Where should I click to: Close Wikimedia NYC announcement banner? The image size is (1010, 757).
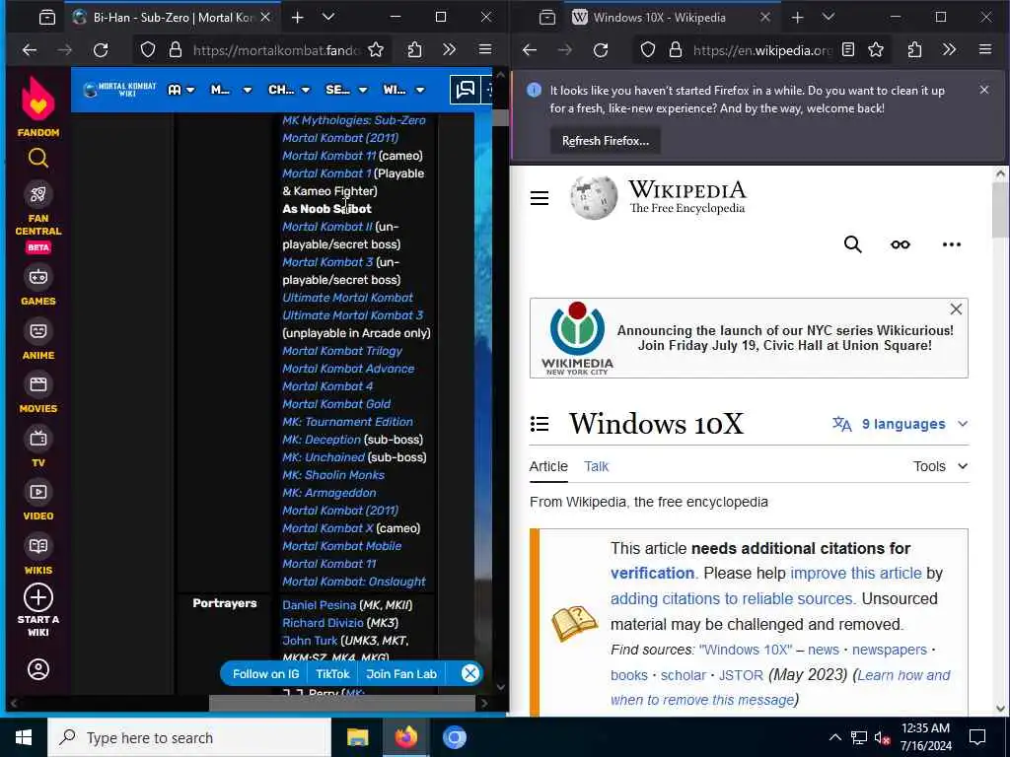point(956,309)
